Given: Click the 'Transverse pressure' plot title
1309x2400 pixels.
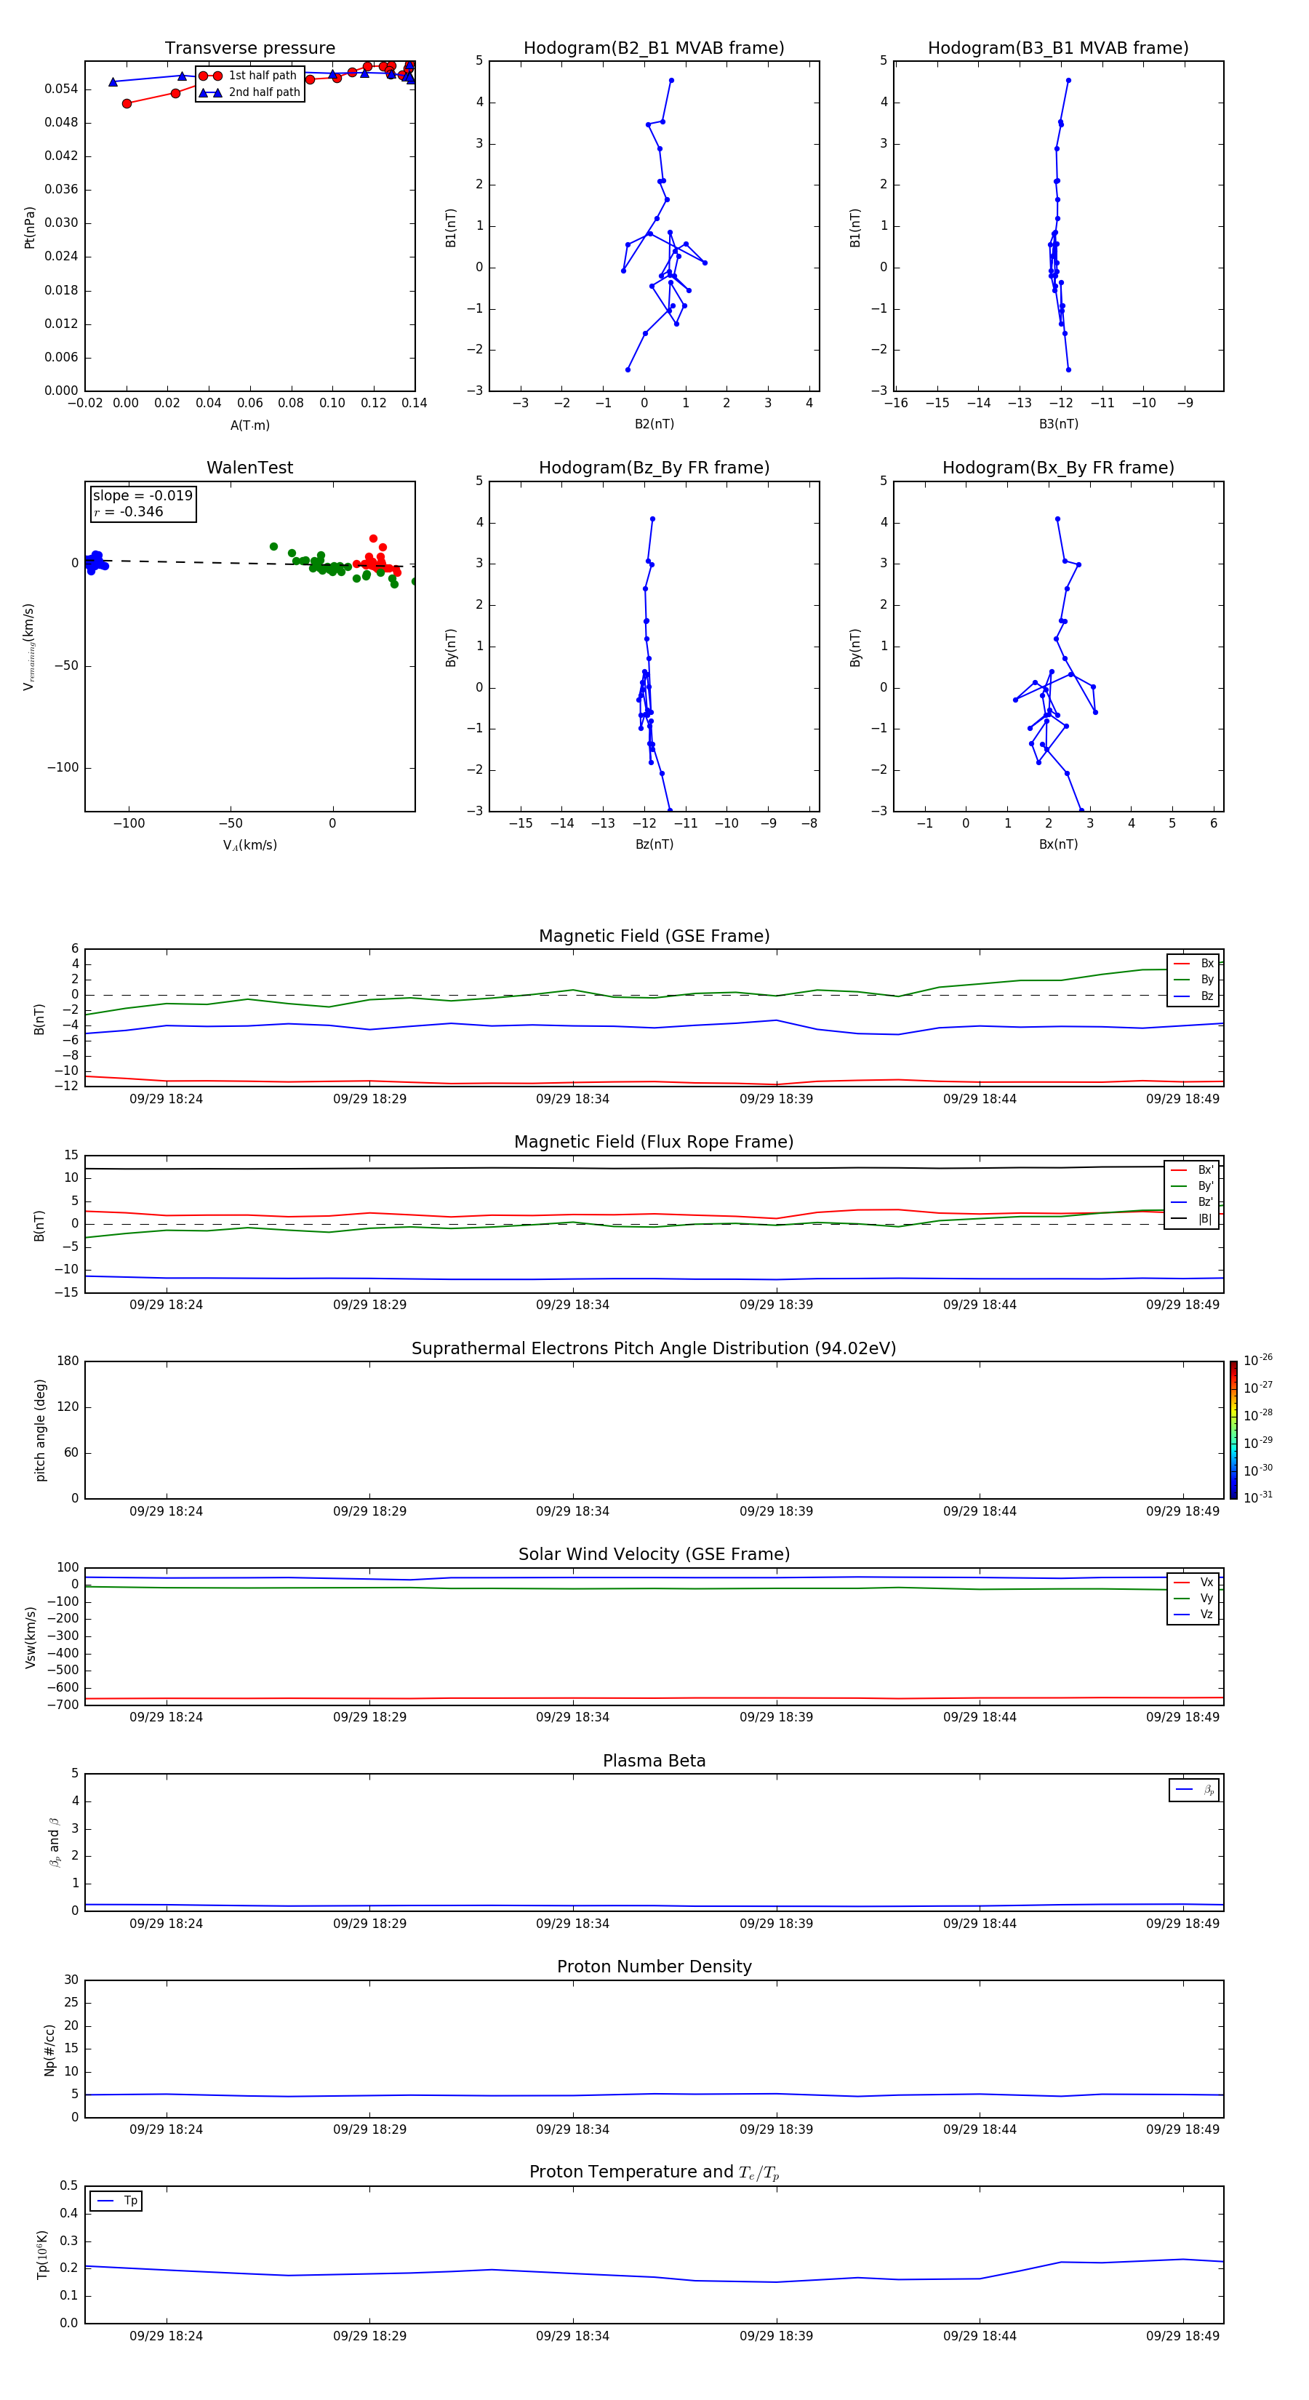Looking at the screenshot, I should click(x=249, y=49).
